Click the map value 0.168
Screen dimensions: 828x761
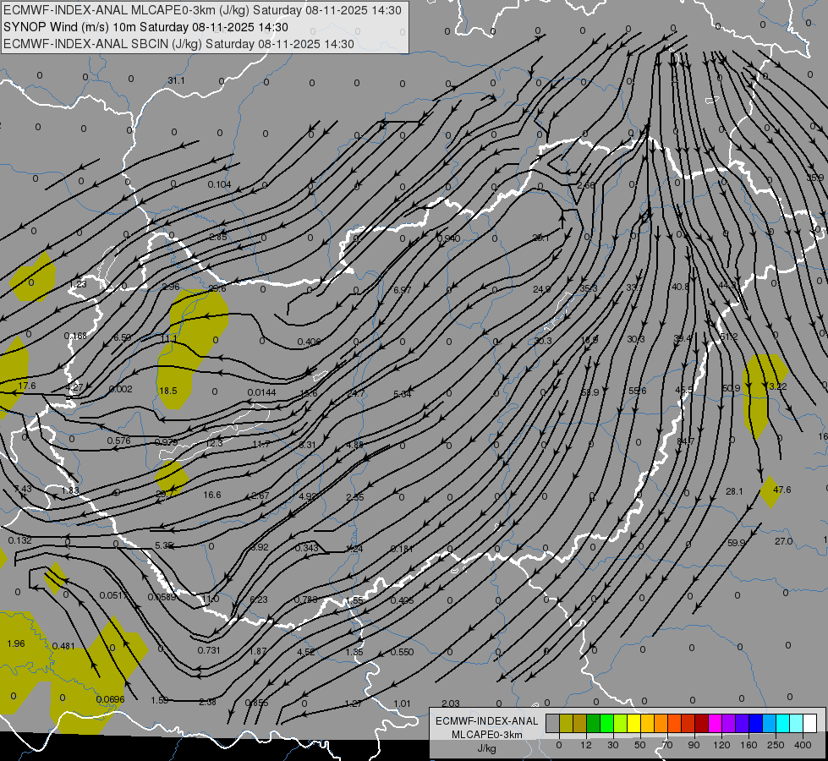click(x=75, y=336)
